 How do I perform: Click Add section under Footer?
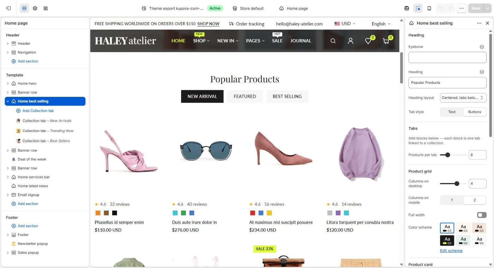[x=25, y=226]
